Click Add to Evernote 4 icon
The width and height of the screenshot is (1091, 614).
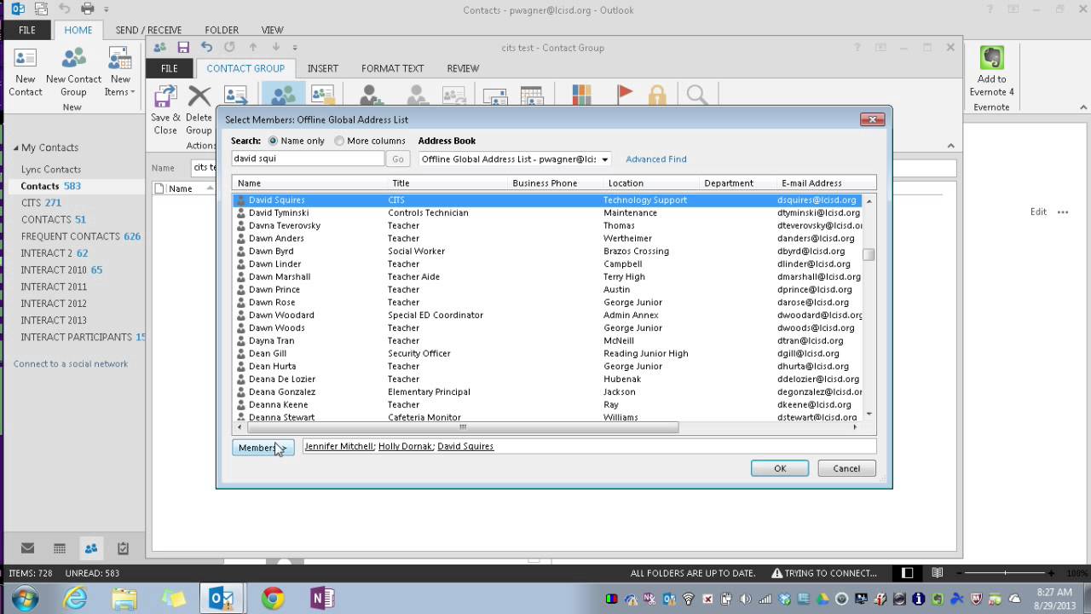coord(991,72)
